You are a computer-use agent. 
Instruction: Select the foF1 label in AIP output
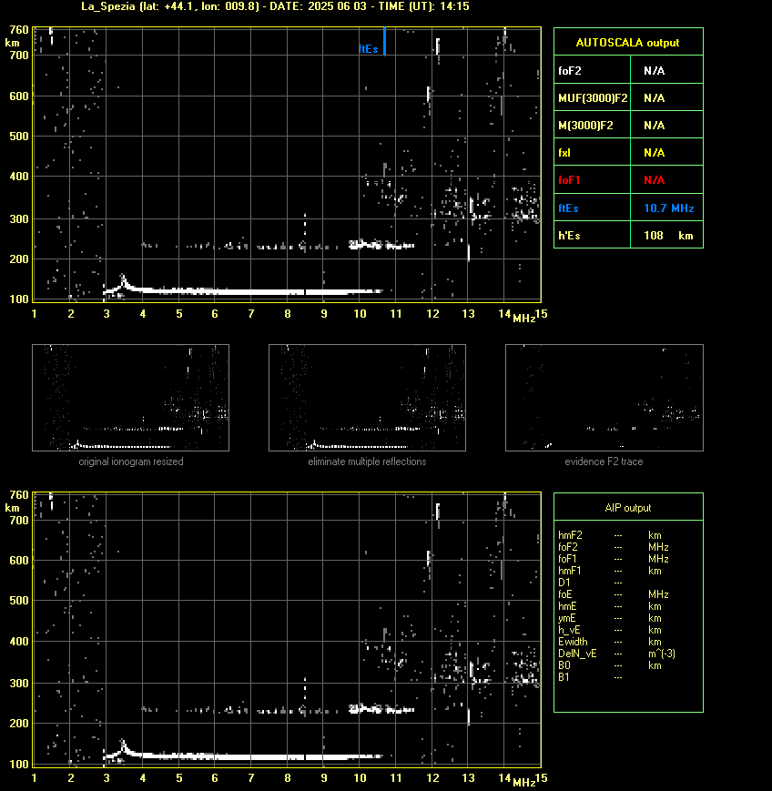click(x=568, y=559)
